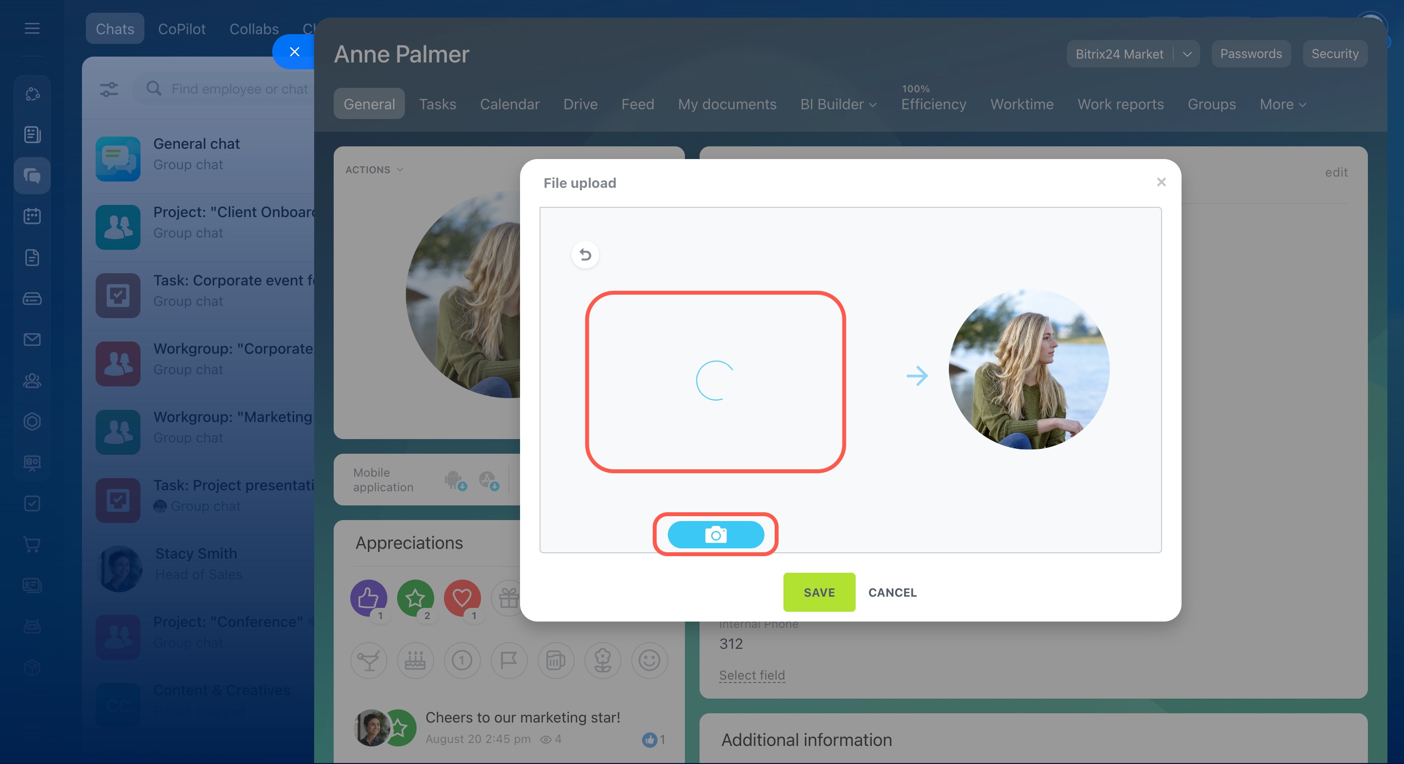Select the Drive profile tab
The width and height of the screenshot is (1404, 764).
[x=581, y=104]
